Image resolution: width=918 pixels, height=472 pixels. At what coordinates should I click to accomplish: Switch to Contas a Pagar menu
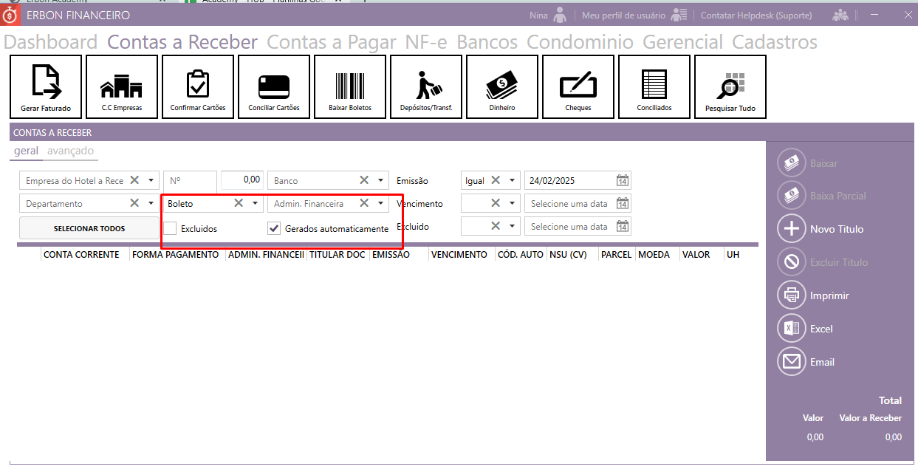coord(331,43)
